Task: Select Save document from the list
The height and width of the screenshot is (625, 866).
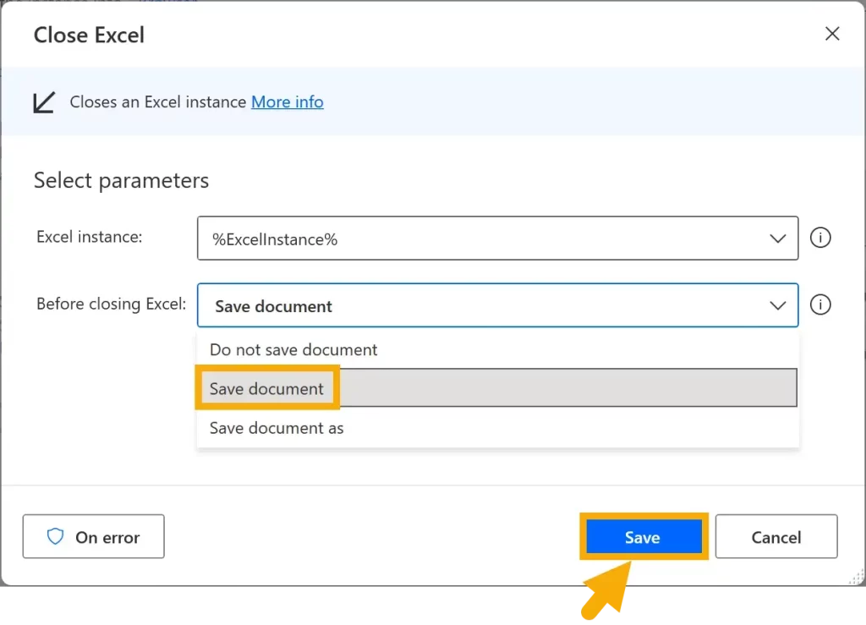Action: click(267, 388)
